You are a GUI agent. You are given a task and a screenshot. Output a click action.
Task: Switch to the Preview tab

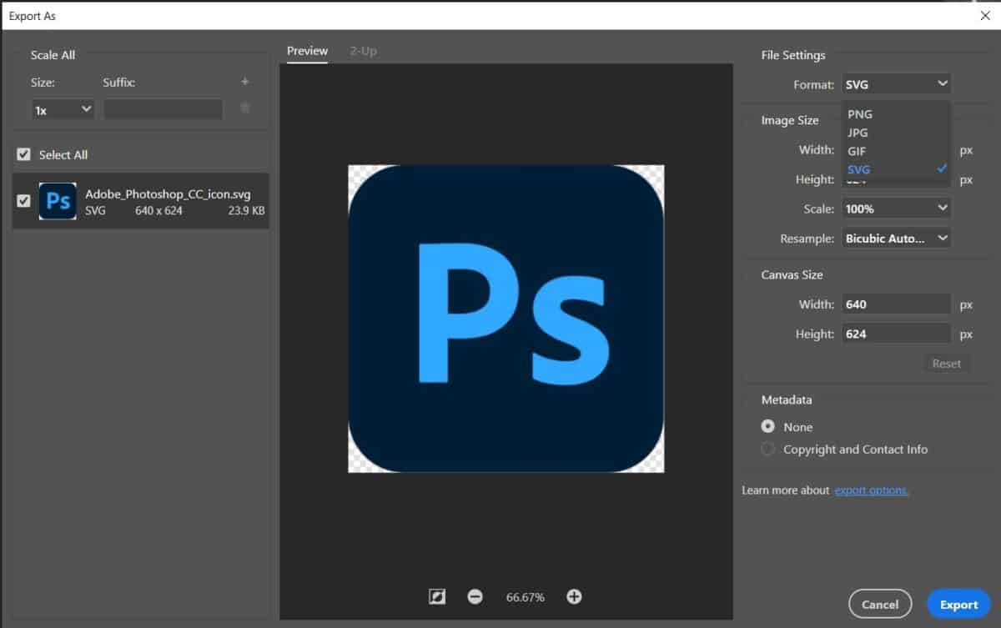[x=307, y=51]
